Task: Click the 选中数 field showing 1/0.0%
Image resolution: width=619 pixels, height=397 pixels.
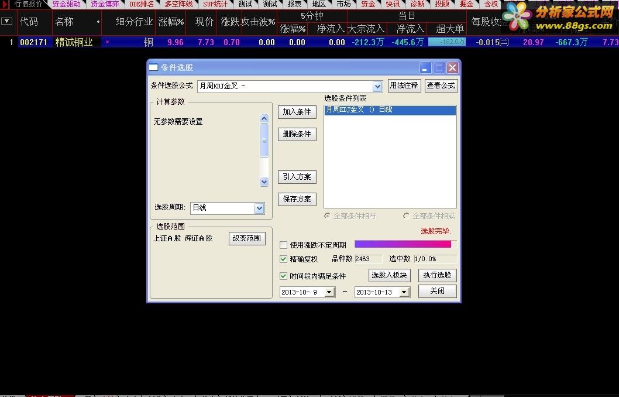Action: tap(435, 259)
